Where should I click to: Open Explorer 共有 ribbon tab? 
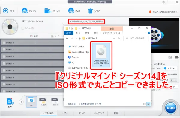(x=87, y=33)
